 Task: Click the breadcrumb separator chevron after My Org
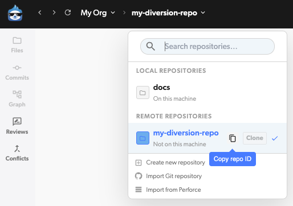124,13
